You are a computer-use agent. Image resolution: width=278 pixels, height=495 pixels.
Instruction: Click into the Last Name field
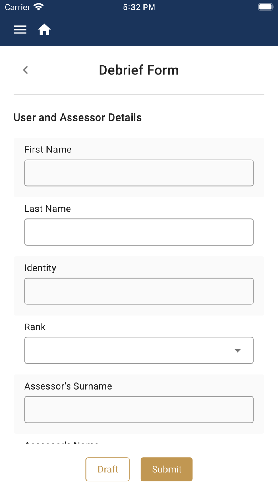[x=139, y=232]
